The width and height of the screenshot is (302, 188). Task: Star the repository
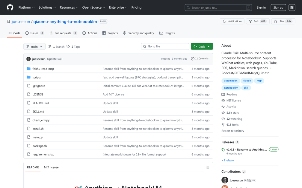point(283,21)
